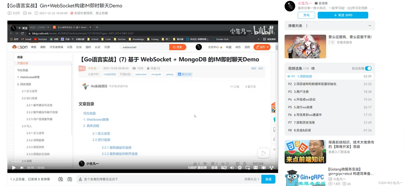
Task: Open new browser tab plus in video
Action: 97,27
